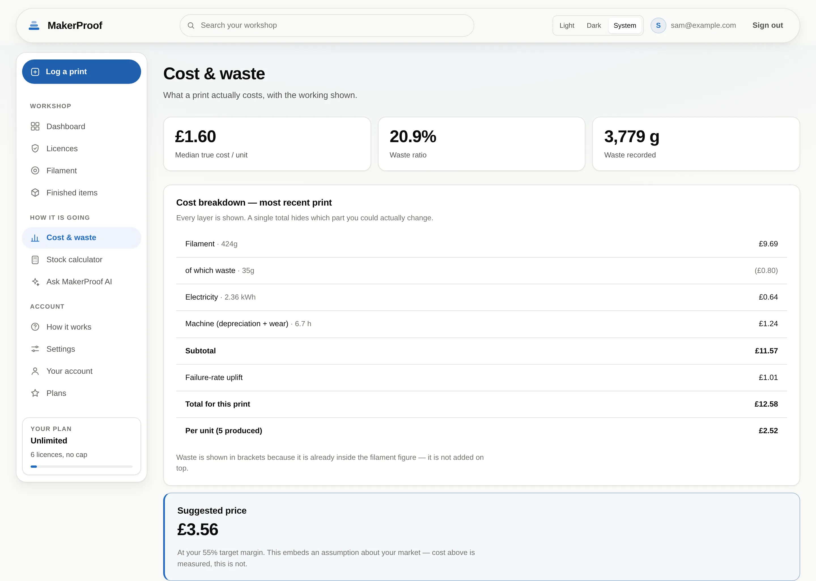The height and width of the screenshot is (581, 816).
Task: Open the Stock calculator page
Action: pyautogui.click(x=82, y=260)
